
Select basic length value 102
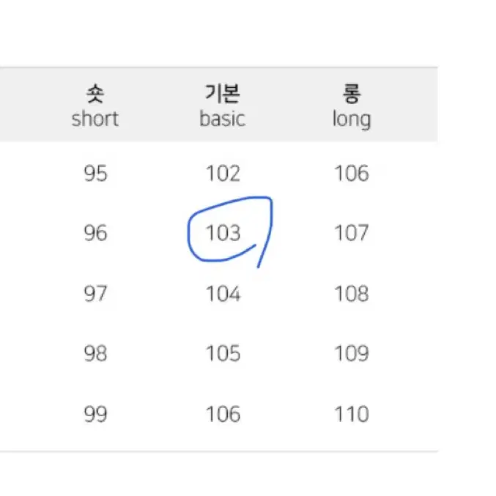tap(223, 174)
